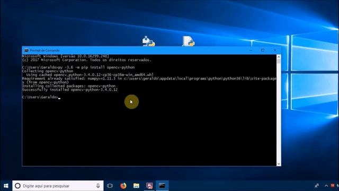Viewport: 339px width, 191px height.
Task: Maximize the Command Prompt window
Action: [263, 50]
